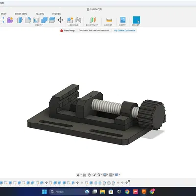Click the Viewports layout icon
The height and width of the screenshot is (196, 196).
coord(117,175)
